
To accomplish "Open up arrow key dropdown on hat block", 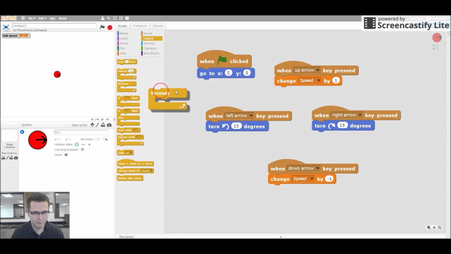I will 307,70.
